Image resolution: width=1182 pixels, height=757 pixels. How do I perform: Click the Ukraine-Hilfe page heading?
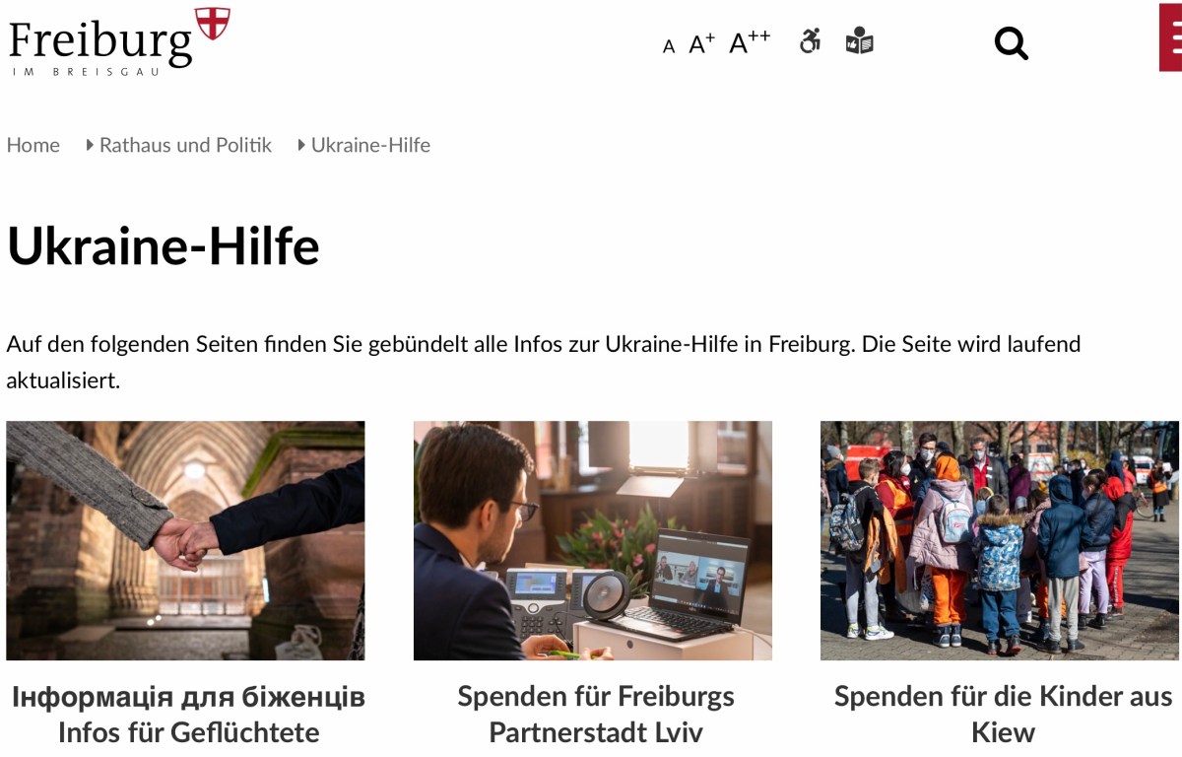coord(164,246)
